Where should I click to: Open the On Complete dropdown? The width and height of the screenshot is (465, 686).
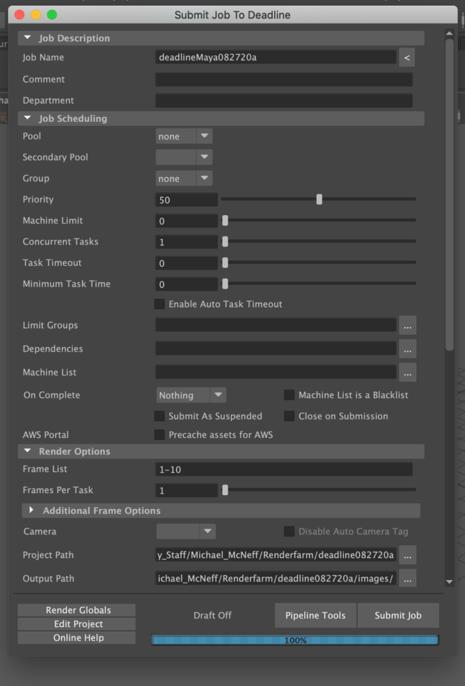(x=191, y=395)
